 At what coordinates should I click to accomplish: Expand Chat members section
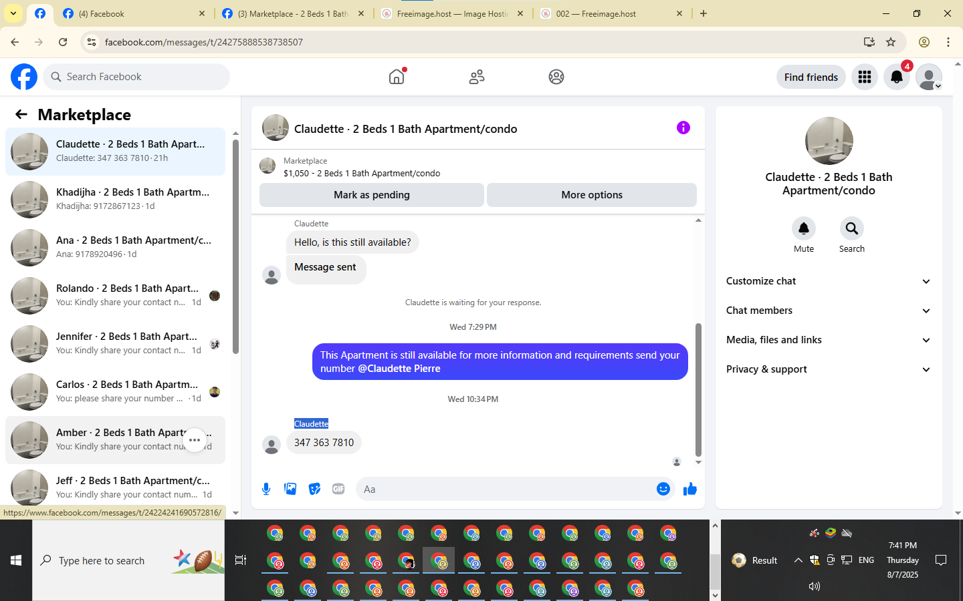tap(829, 311)
